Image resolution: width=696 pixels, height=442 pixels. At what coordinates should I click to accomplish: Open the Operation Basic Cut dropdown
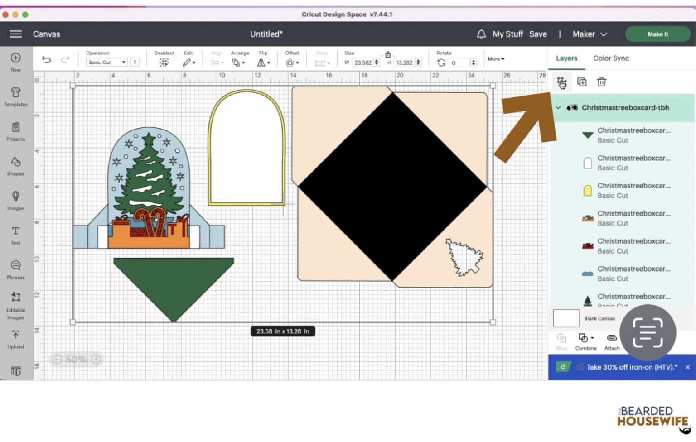pyautogui.click(x=107, y=62)
